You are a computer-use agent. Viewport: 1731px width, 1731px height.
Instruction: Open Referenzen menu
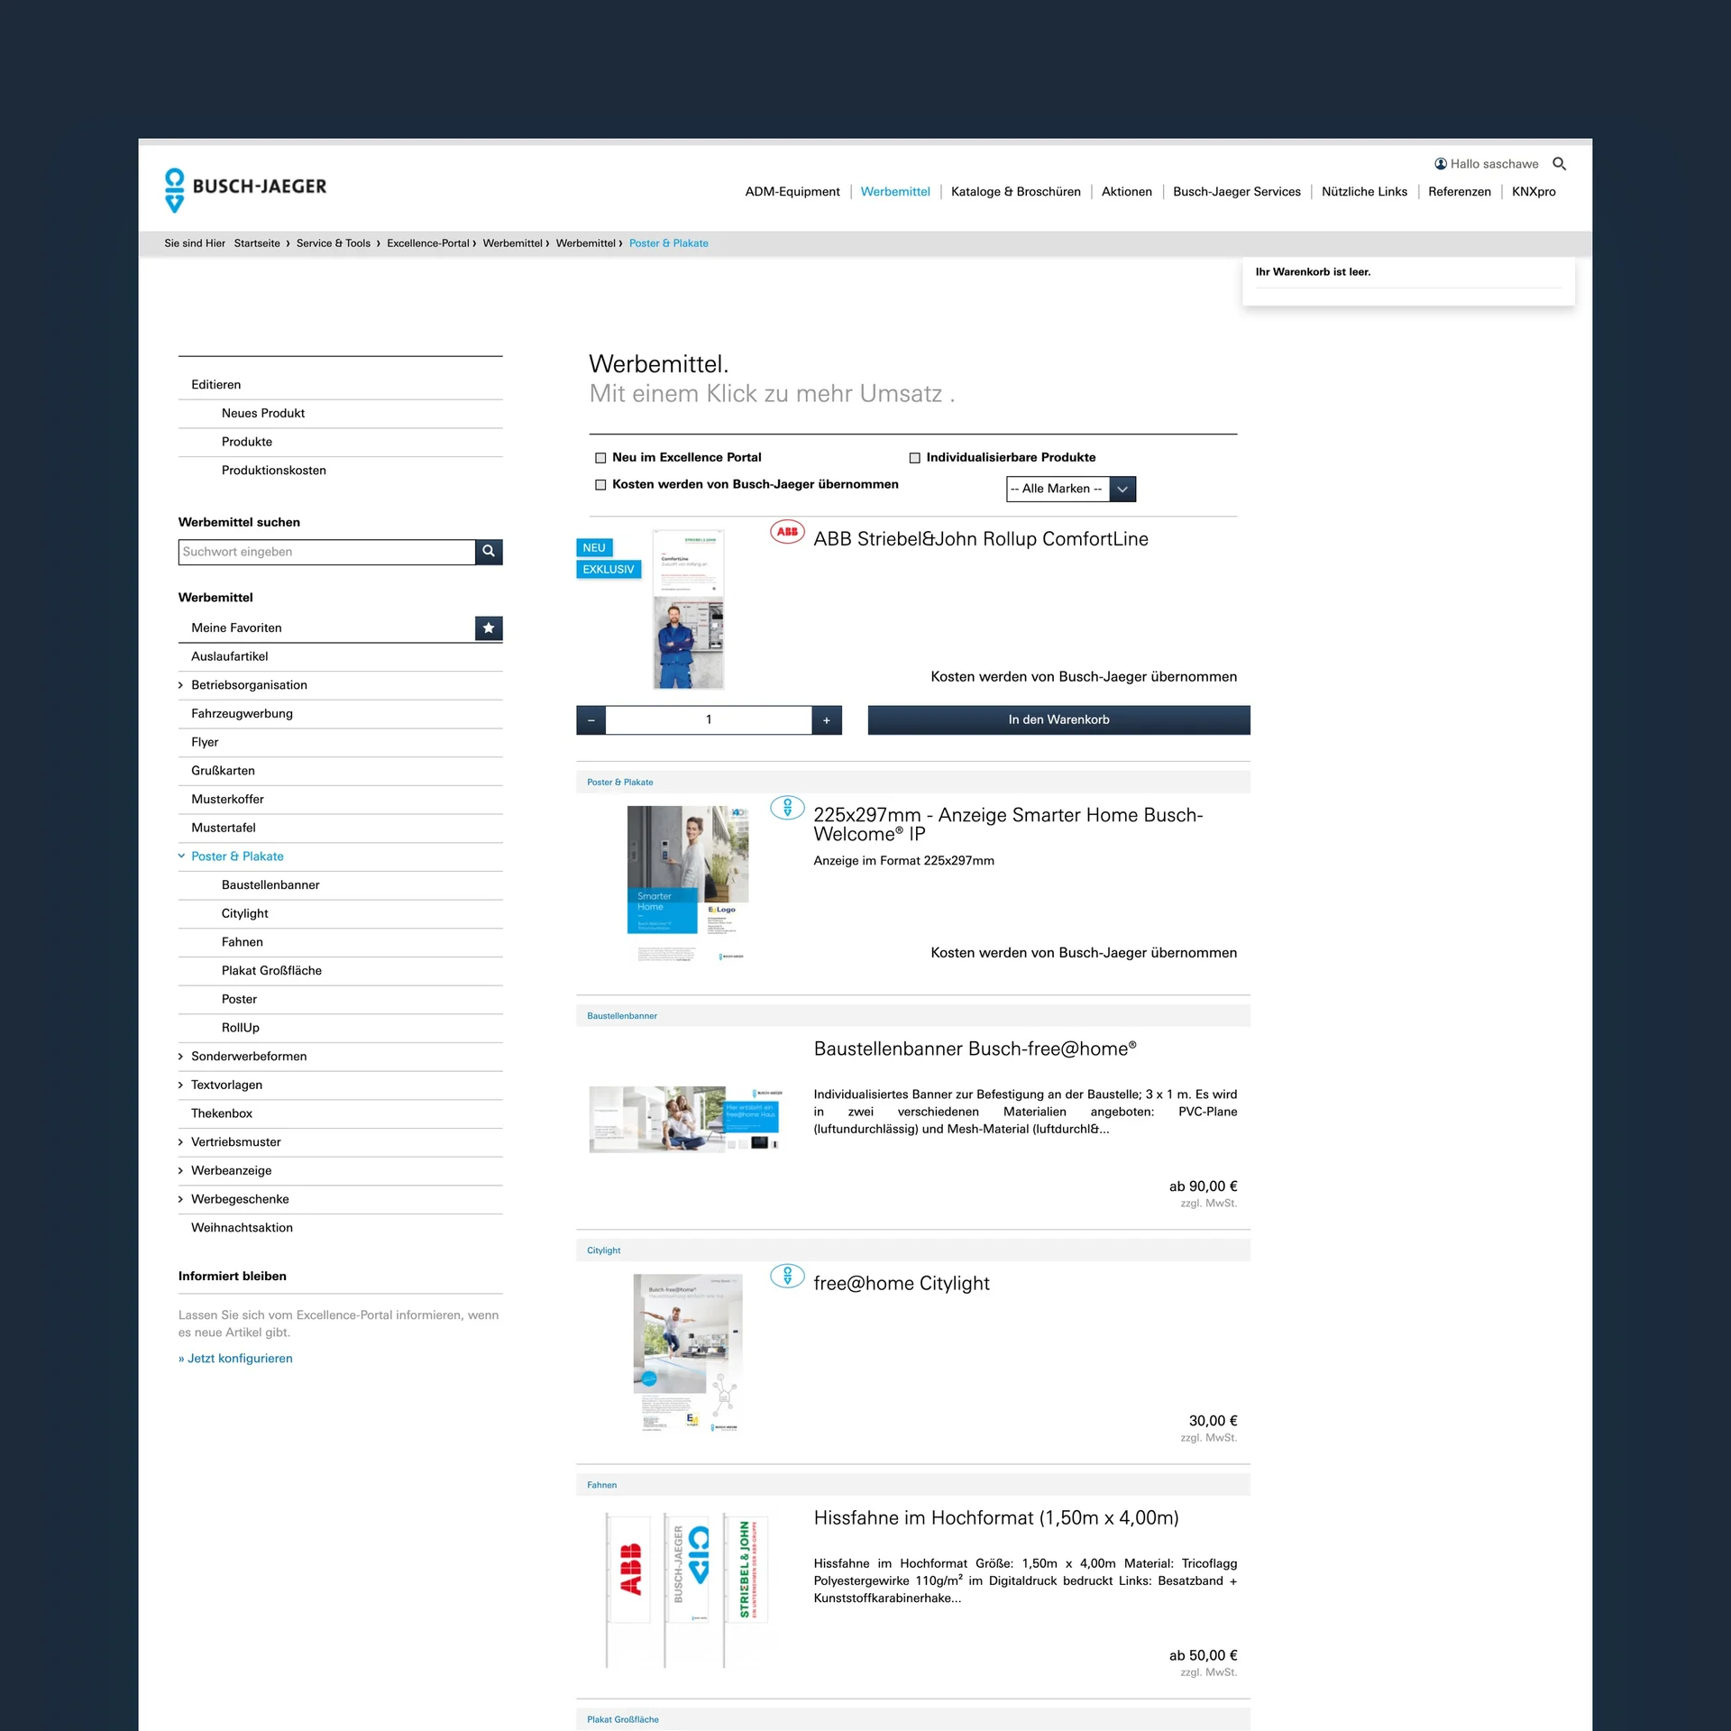tap(1460, 192)
